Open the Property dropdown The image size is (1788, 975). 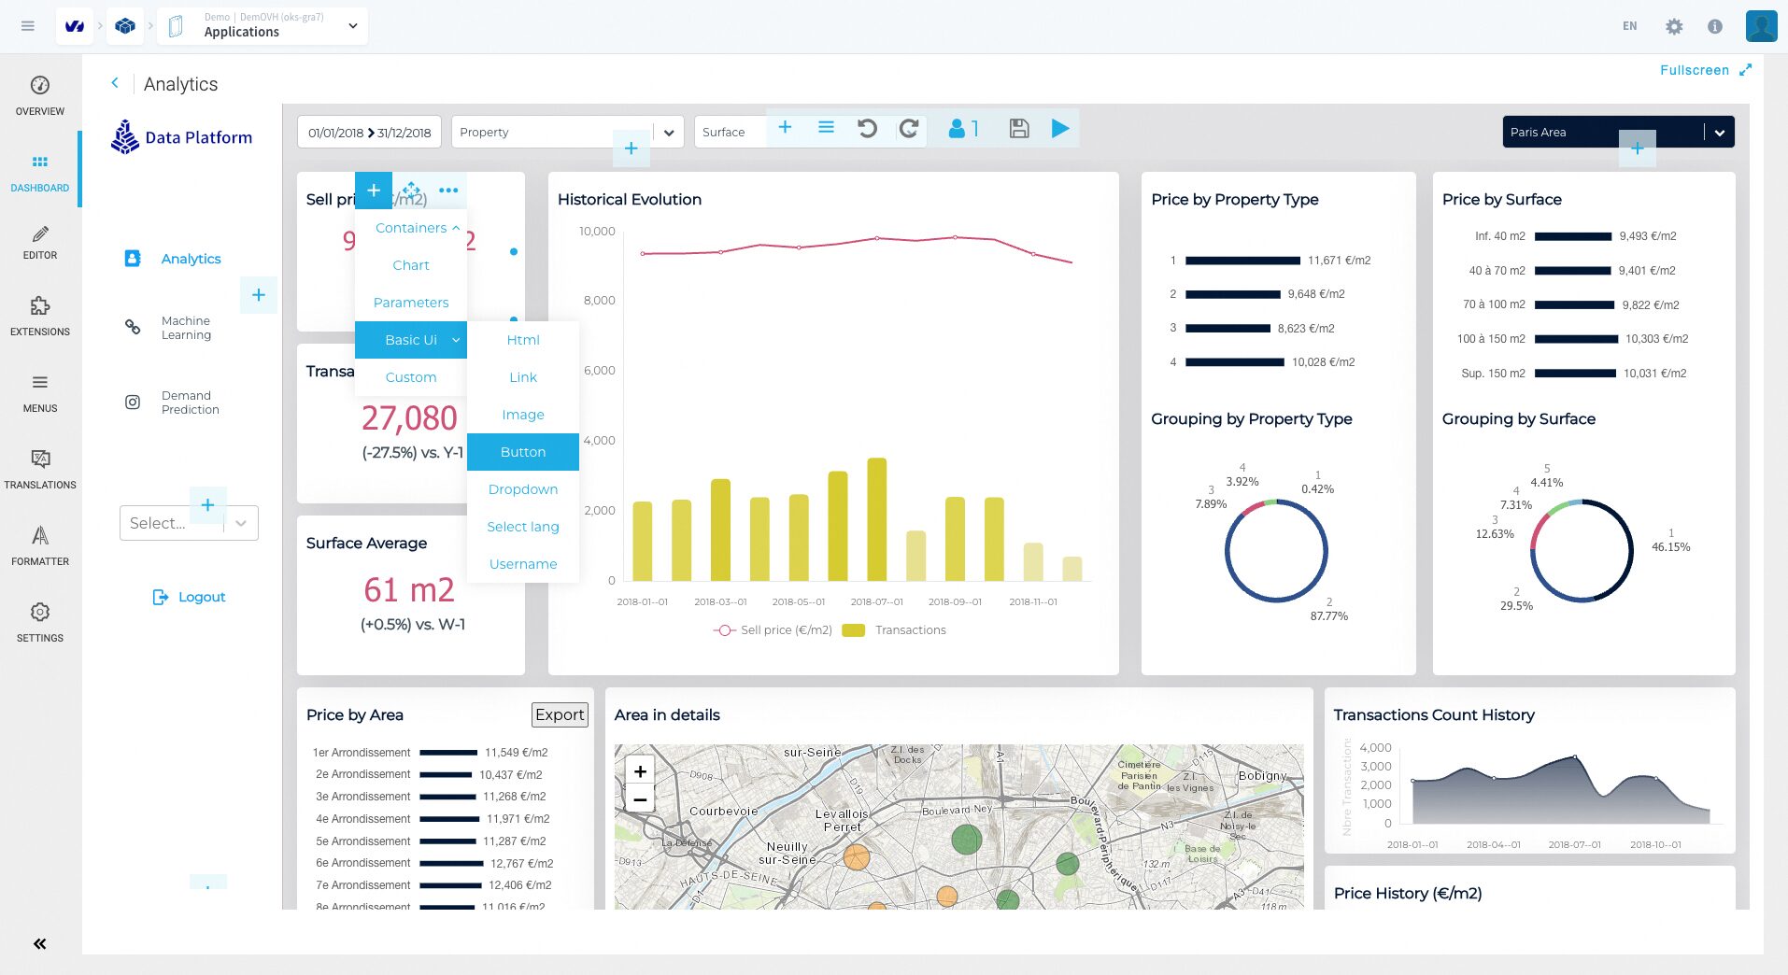click(x=668, y=133)
